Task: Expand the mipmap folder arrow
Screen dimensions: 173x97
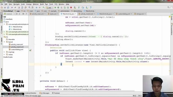Action: 4,52
